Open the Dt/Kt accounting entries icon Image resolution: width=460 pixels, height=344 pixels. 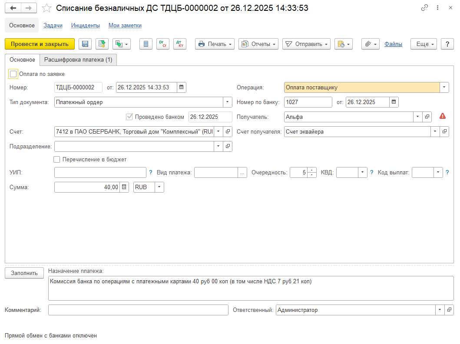pos(179,44)
